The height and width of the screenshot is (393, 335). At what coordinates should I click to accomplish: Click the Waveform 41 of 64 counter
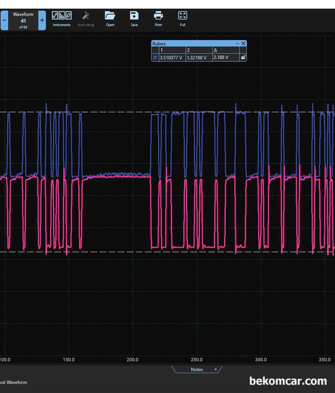coord(23,20)
